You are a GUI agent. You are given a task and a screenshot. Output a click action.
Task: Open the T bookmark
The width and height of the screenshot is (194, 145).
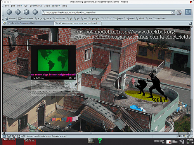pyautogui.click(x=104, y=19)
